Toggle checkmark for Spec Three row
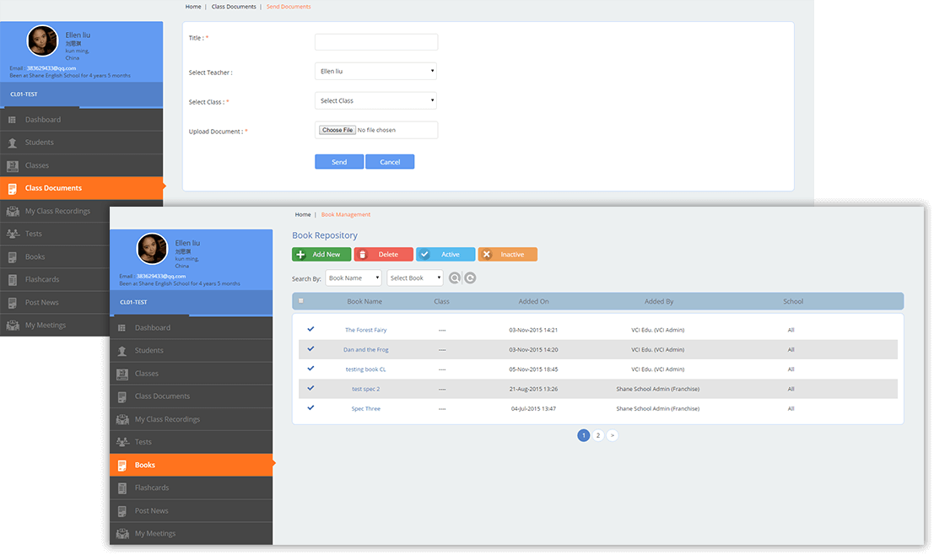This screenshot has height=555, width=934. pos(310,408)
